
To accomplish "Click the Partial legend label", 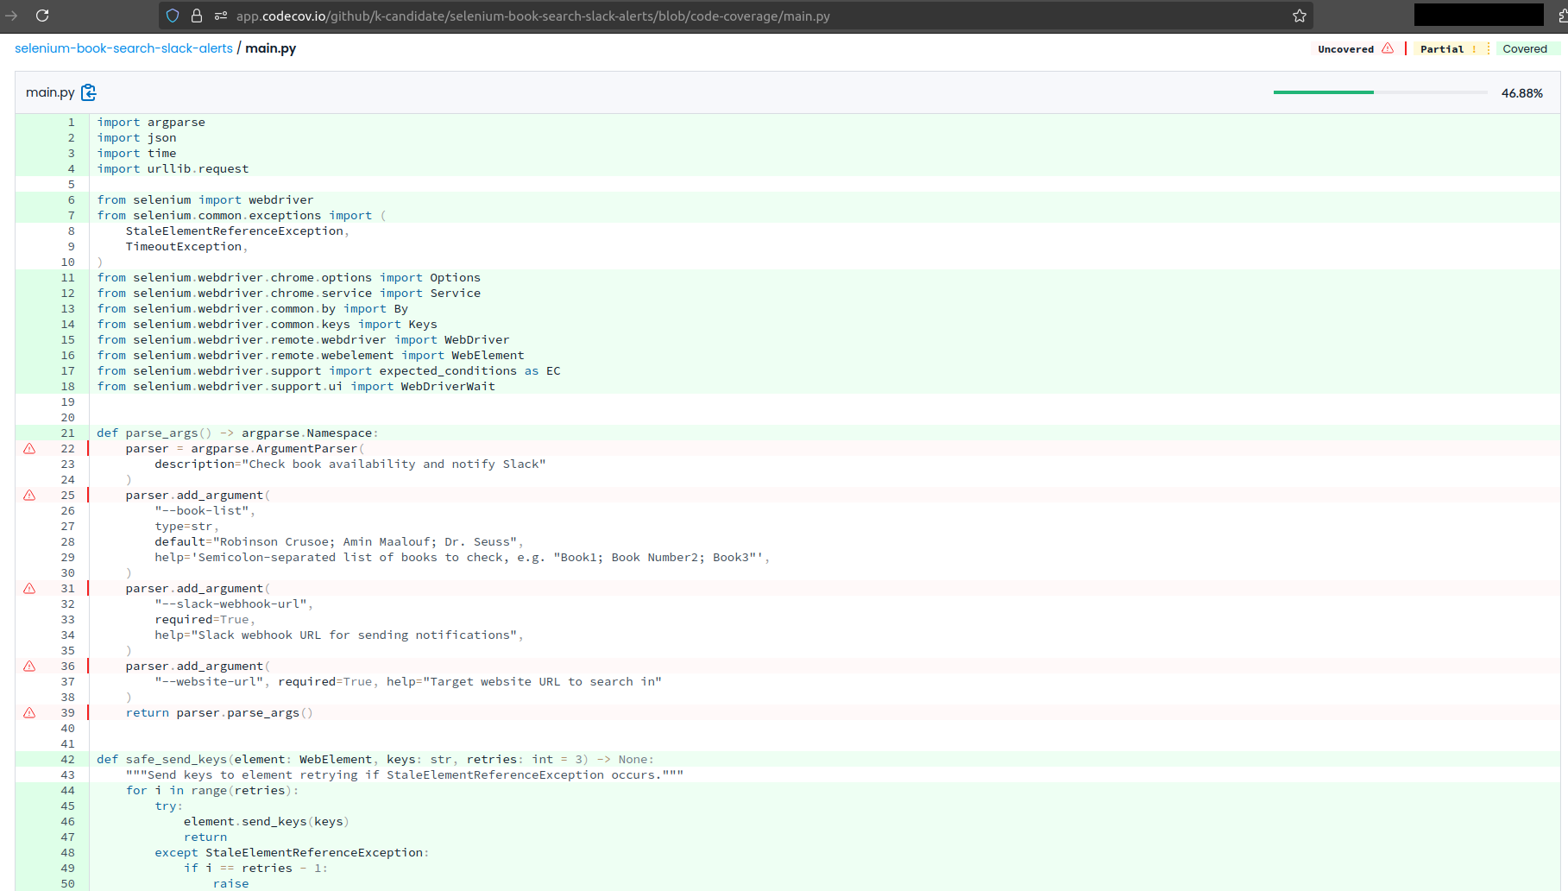I will coord(1442,49).
